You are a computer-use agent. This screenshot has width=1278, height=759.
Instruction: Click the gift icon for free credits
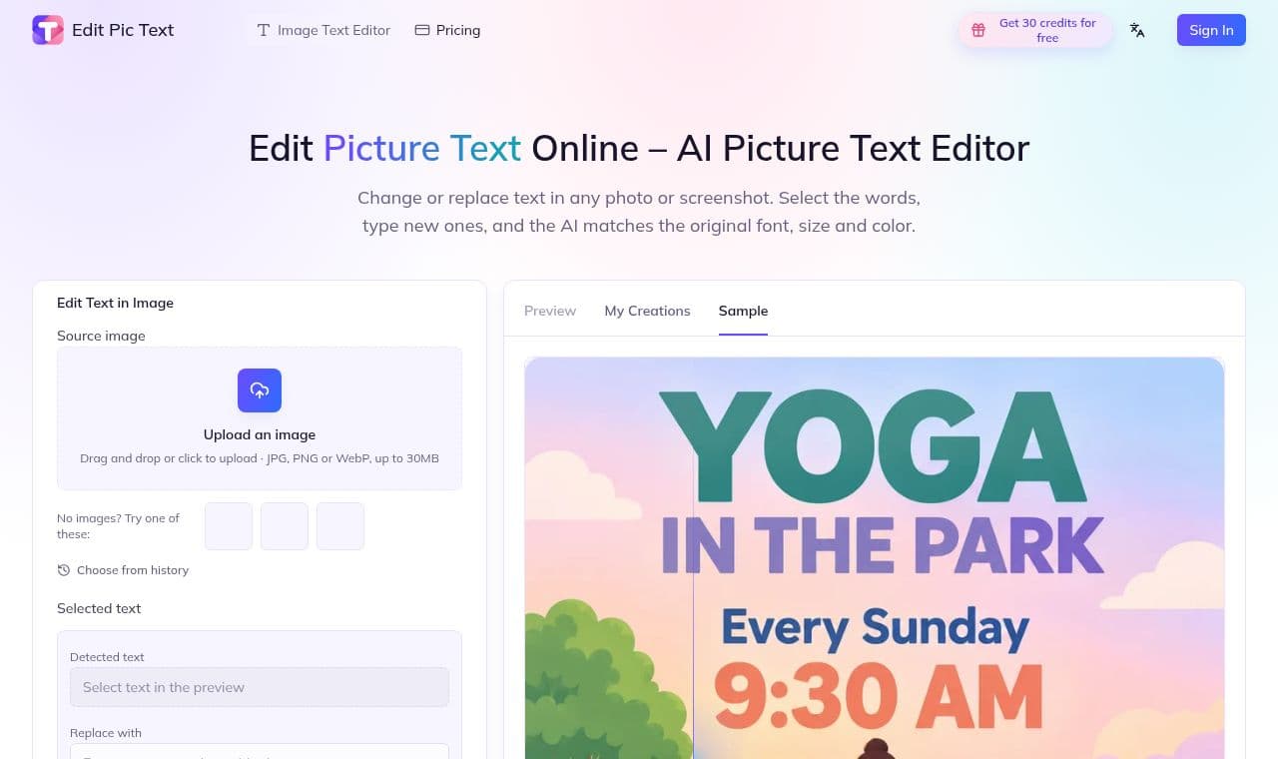pos(978,30)
